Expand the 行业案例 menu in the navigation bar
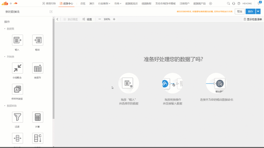Image resolution: width=264 pixels, height=148 pixels. pos(104,4)
